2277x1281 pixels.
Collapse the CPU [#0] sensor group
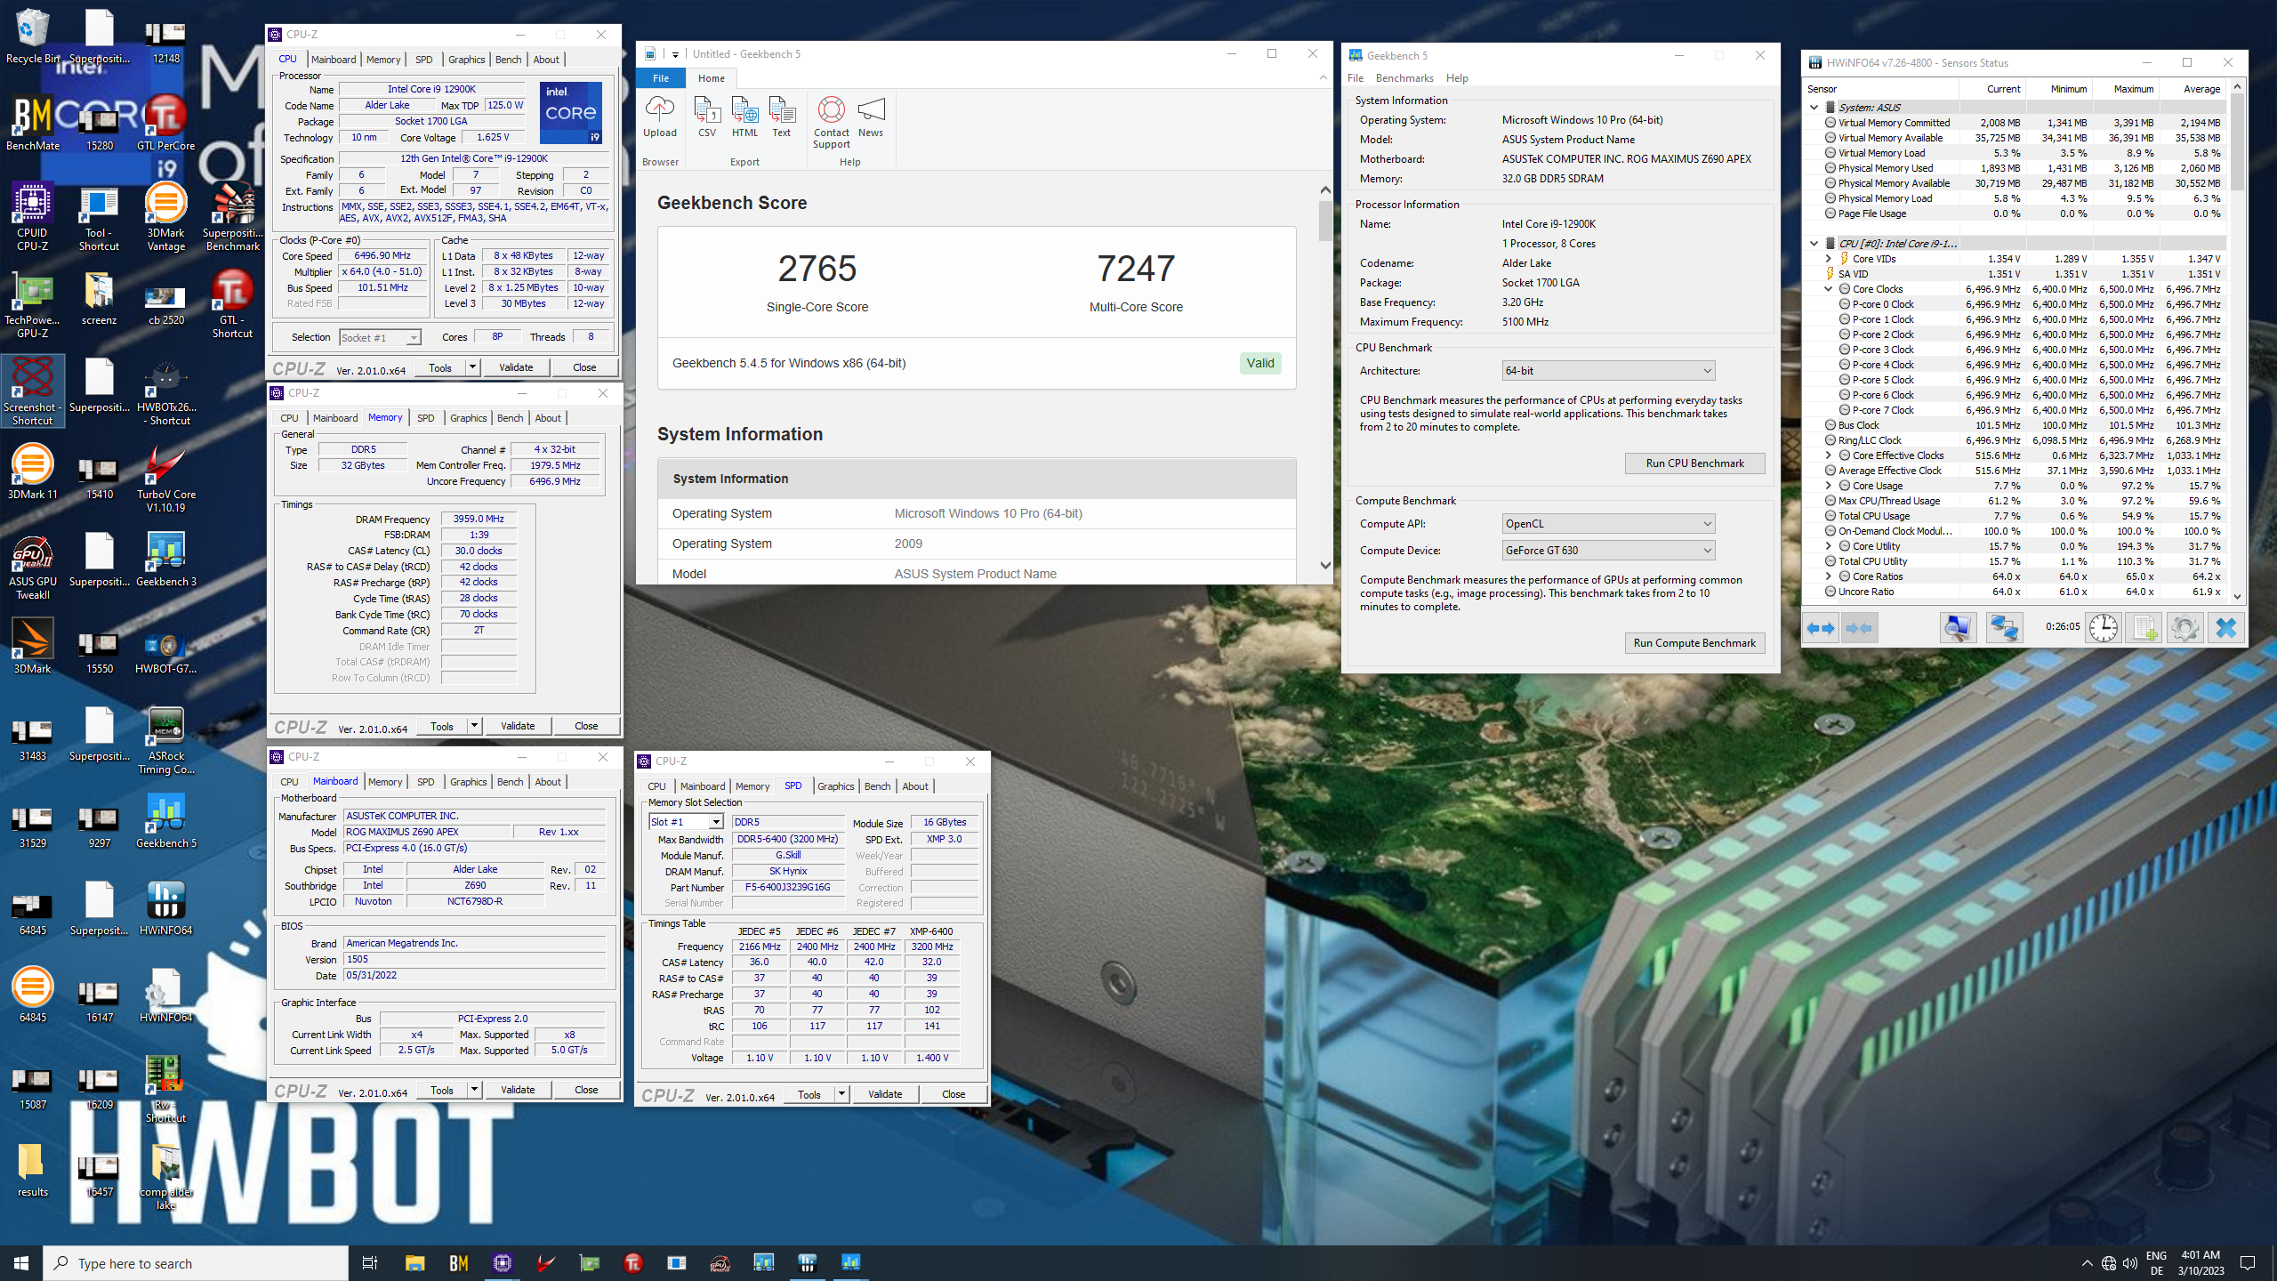tap(1814, 243)
